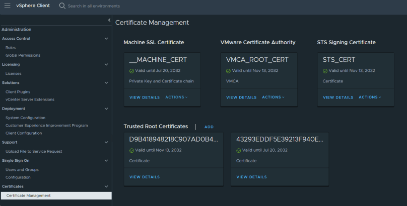Click the 43293EDDF5E certificate valid checkmark
The image size is (407, 206).
(238, 150)
